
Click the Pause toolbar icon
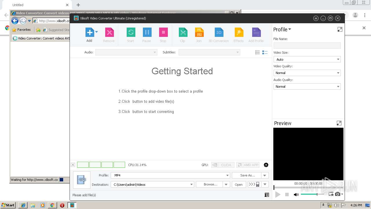[x=147, y=32]
